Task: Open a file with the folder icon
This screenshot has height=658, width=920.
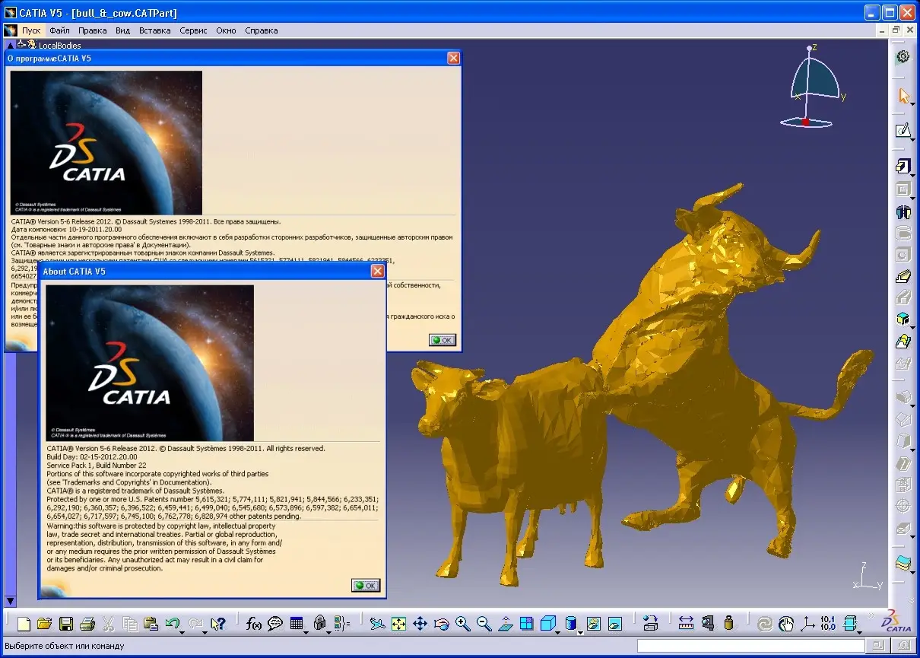Action: click(45, 625)
